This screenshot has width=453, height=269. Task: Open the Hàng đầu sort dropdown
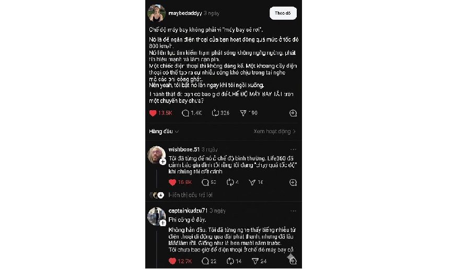(x=164, y=132)
